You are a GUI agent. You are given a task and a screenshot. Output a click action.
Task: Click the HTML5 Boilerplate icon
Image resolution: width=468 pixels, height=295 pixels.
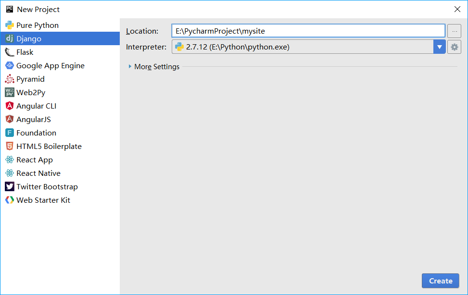click(10, 146)
